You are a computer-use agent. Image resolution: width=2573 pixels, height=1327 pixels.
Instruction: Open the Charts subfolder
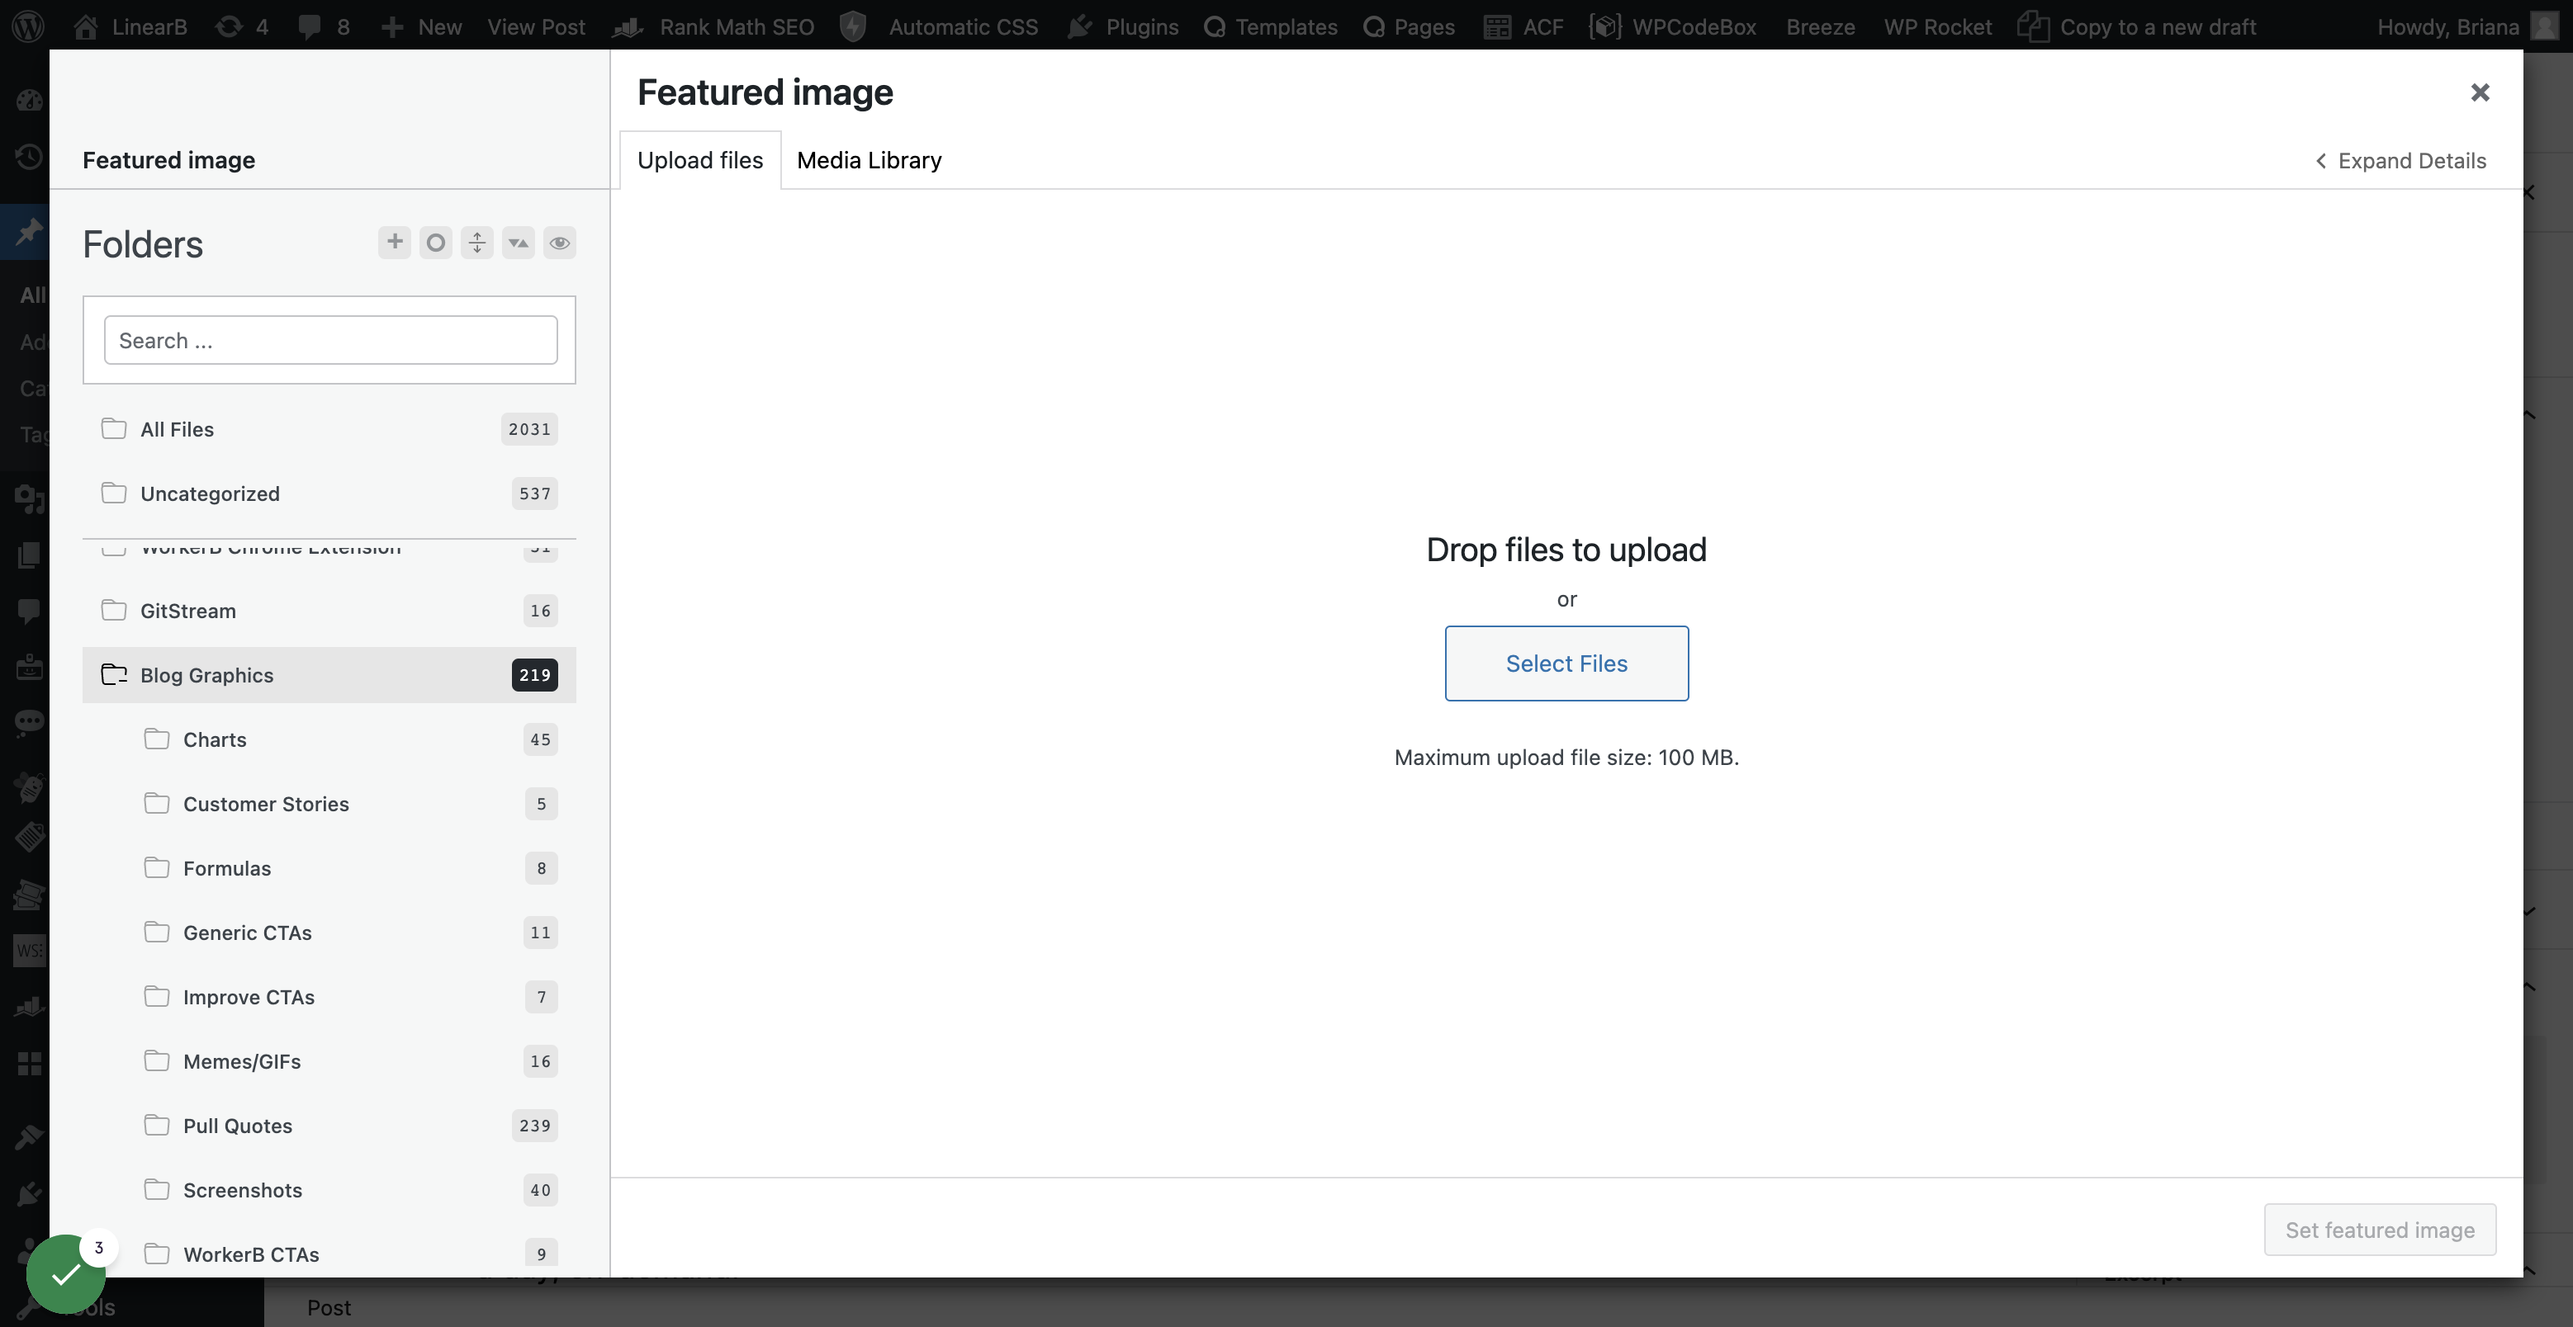pos(349,739)
